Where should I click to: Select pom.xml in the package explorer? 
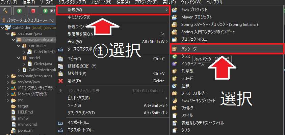point(25,130)
